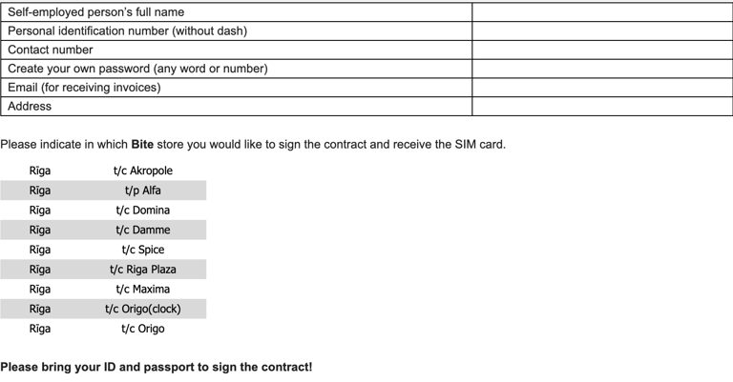
Task: Click the Rīga cell beside t/c Spice
Action: click(40, 250)
